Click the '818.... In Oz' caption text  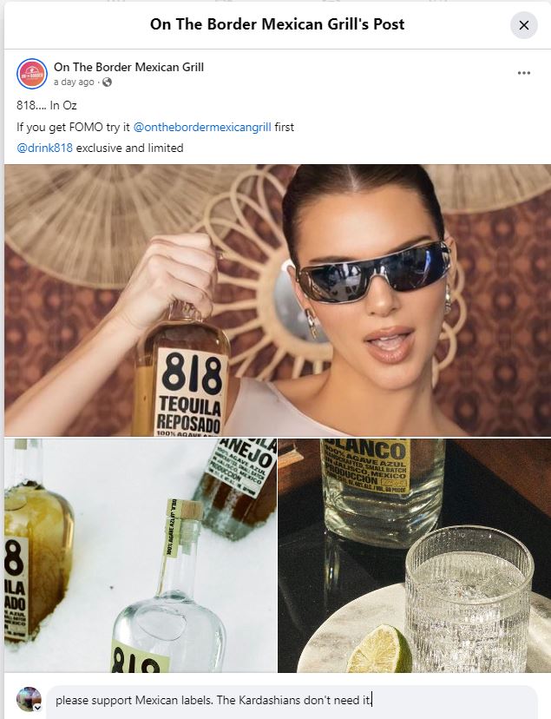(47, 105)
